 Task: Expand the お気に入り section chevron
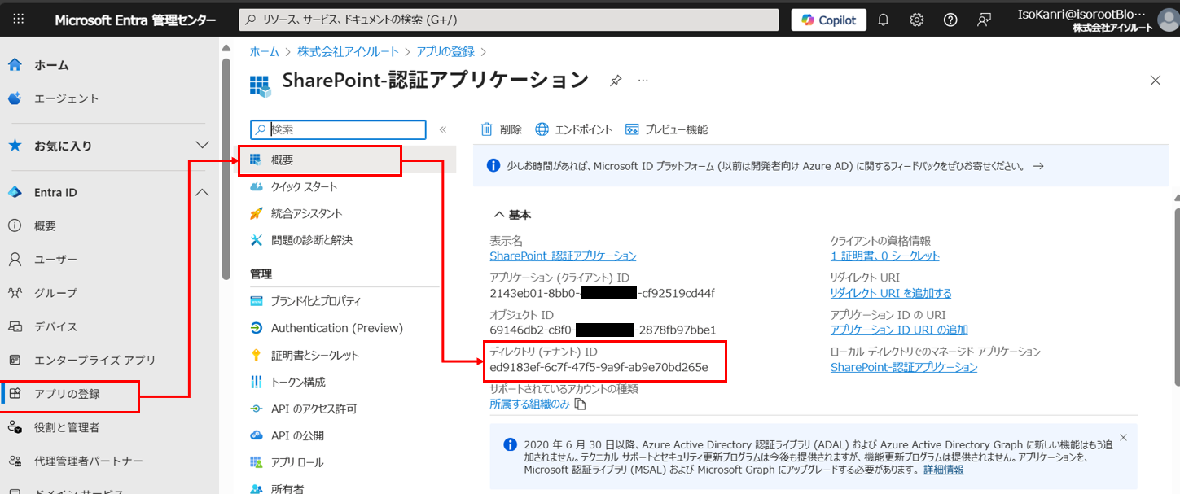coord(203,146)
